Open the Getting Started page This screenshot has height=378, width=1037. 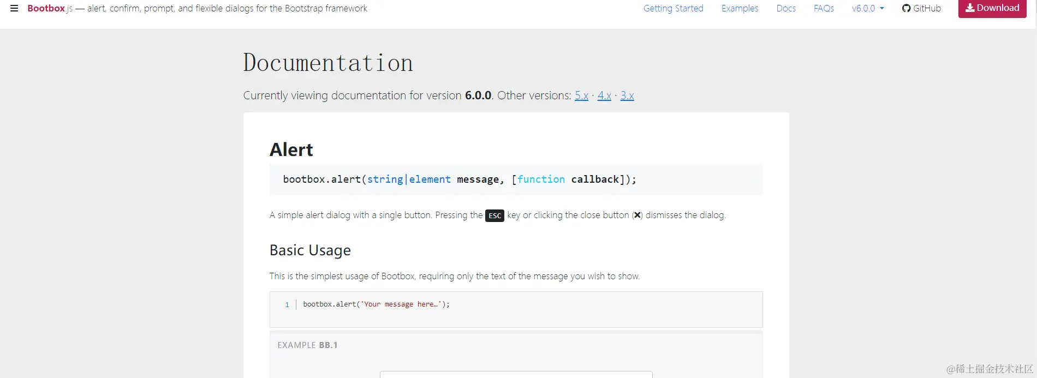673,8
